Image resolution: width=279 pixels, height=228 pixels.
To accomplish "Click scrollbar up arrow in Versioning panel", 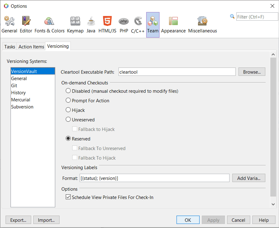I will point(273,55).
